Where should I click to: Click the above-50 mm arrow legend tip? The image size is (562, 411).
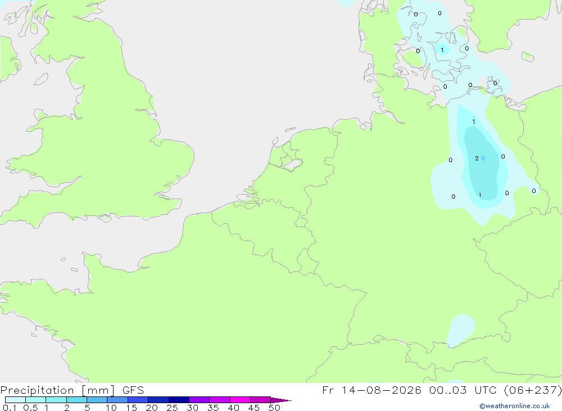pos(280,400)
